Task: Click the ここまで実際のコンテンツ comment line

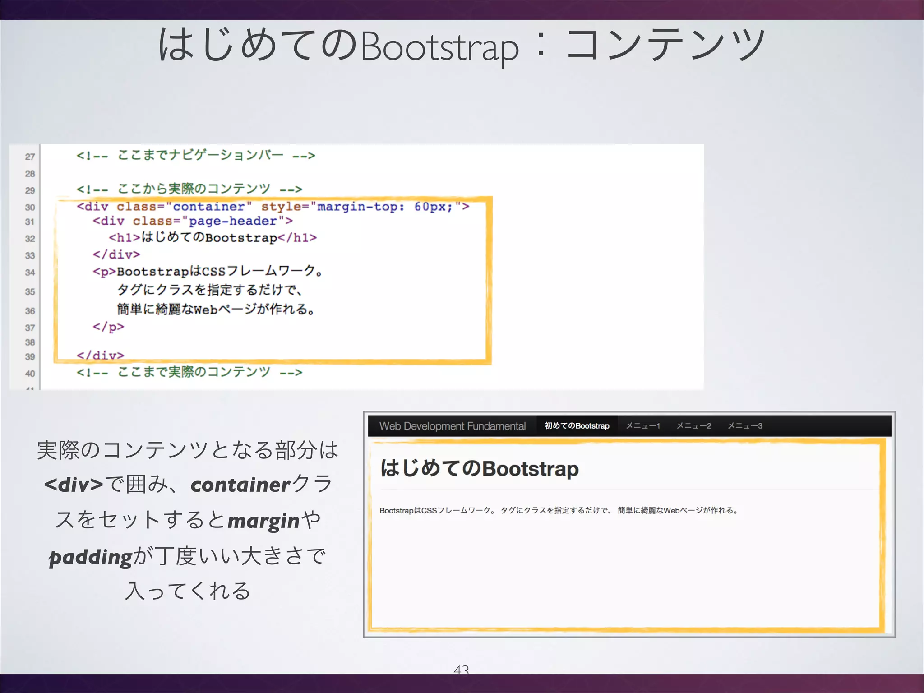Action: click(x=189, y=372)
